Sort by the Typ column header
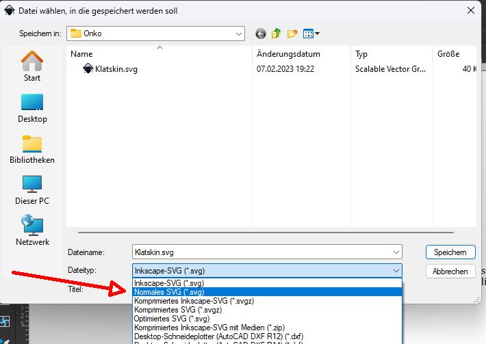 point(392,53)
